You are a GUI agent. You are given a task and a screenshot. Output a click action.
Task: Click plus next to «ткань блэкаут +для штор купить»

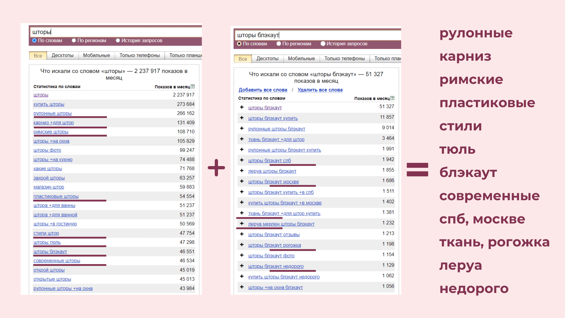pyautogui.click(x=242, y=213)
